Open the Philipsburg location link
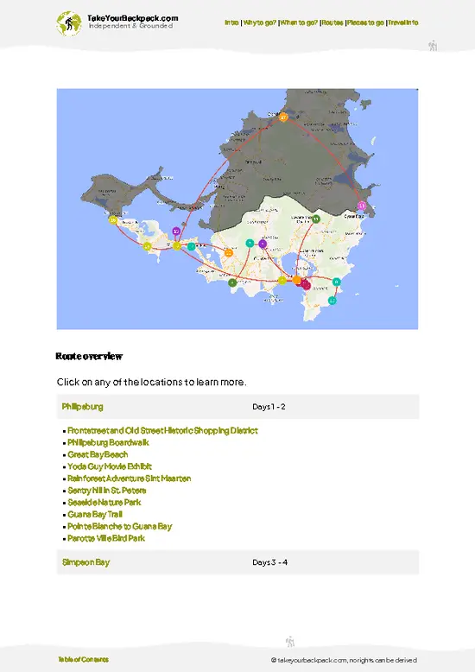 (82, 407)
